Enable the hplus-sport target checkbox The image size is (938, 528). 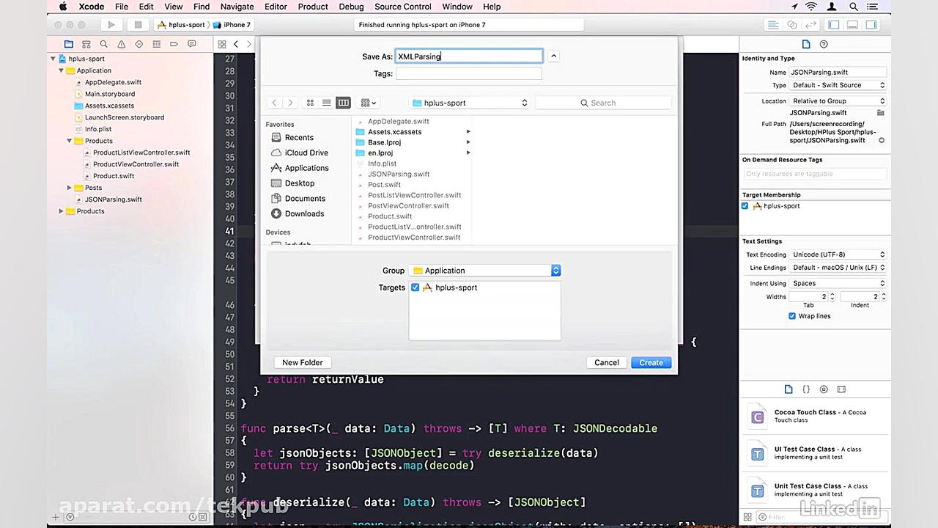point(416,287)
